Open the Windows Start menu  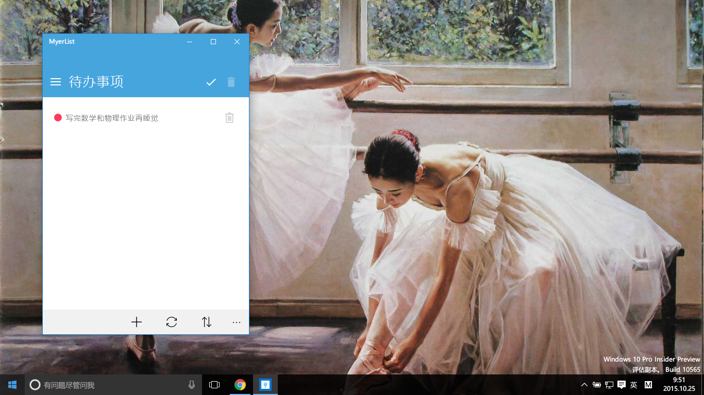coord(12,385)
